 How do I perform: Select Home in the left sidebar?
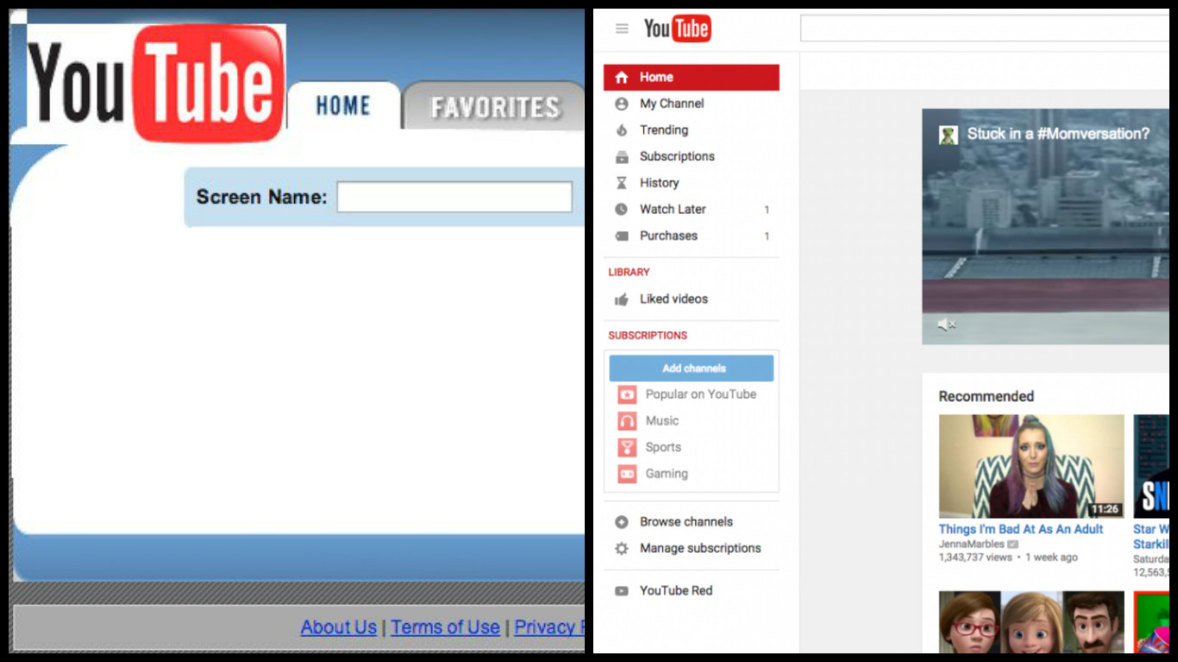point(691,78)
